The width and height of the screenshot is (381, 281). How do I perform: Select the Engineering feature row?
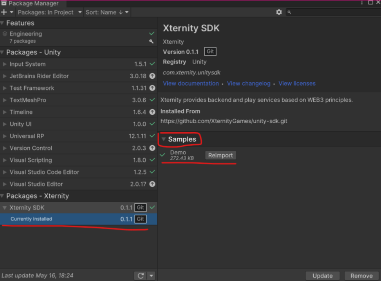click(x=78, y=37)
